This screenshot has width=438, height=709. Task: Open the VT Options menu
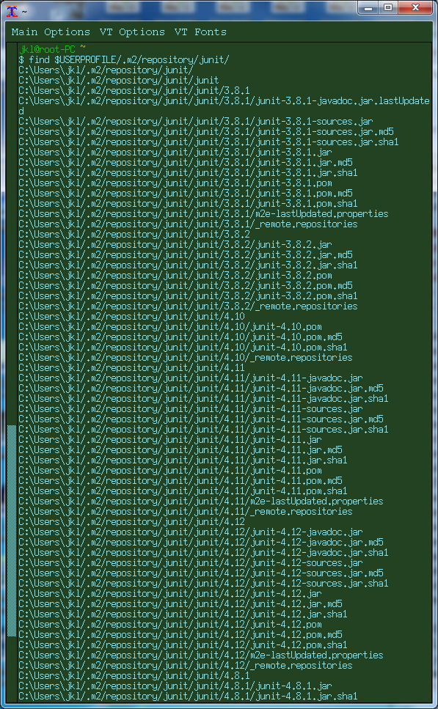[132, 32]
